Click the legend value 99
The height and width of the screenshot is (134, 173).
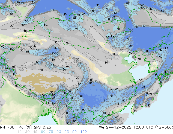74,132
